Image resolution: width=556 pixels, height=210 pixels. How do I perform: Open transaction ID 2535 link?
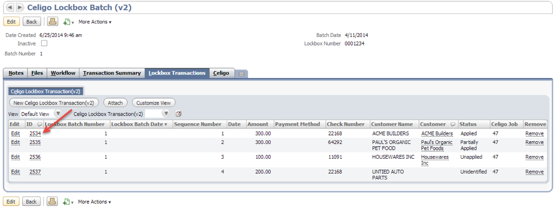click(35, 142)
